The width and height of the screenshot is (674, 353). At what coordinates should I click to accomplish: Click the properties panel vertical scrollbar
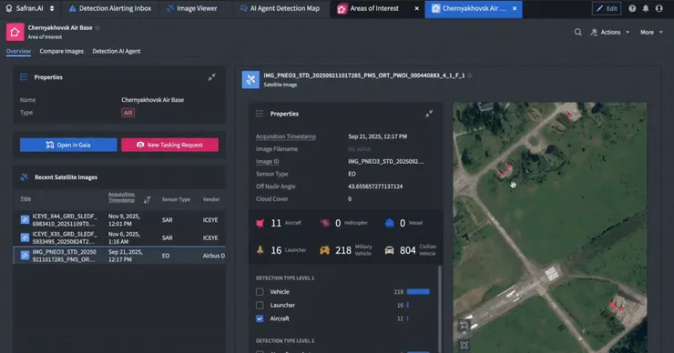coord(439,309)
